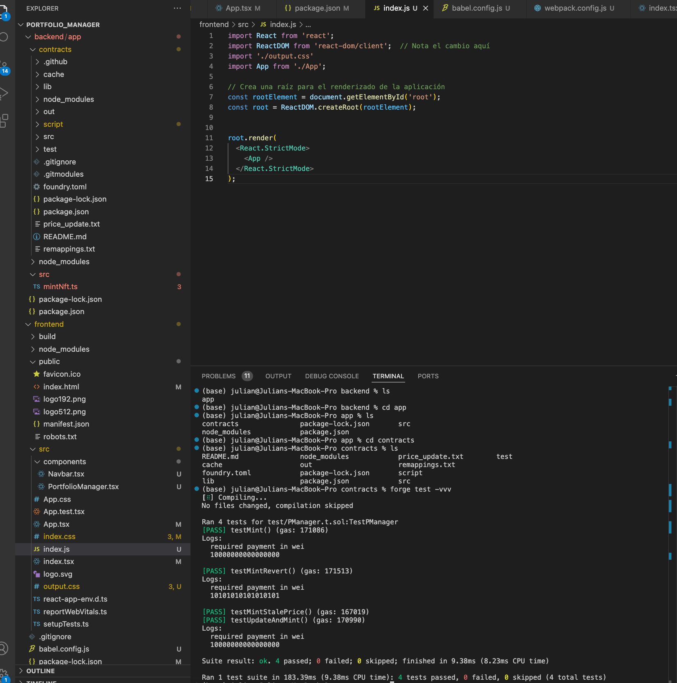
Task: Collapse the backend/app folder
Action: [x=28, y=37]
